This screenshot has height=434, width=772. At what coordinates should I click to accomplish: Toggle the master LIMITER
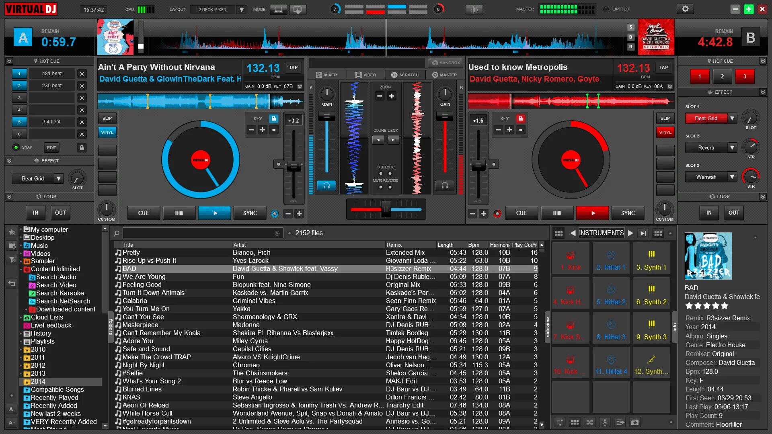(x=606, y=9)
